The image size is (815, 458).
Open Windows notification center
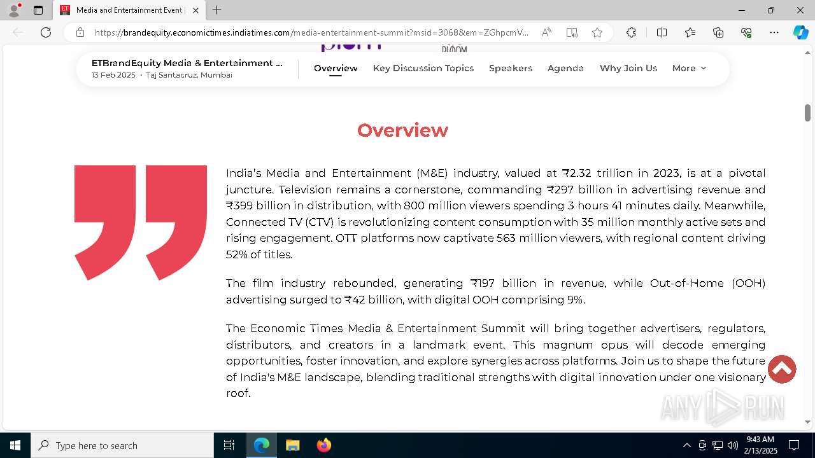(x=794, y=445)
